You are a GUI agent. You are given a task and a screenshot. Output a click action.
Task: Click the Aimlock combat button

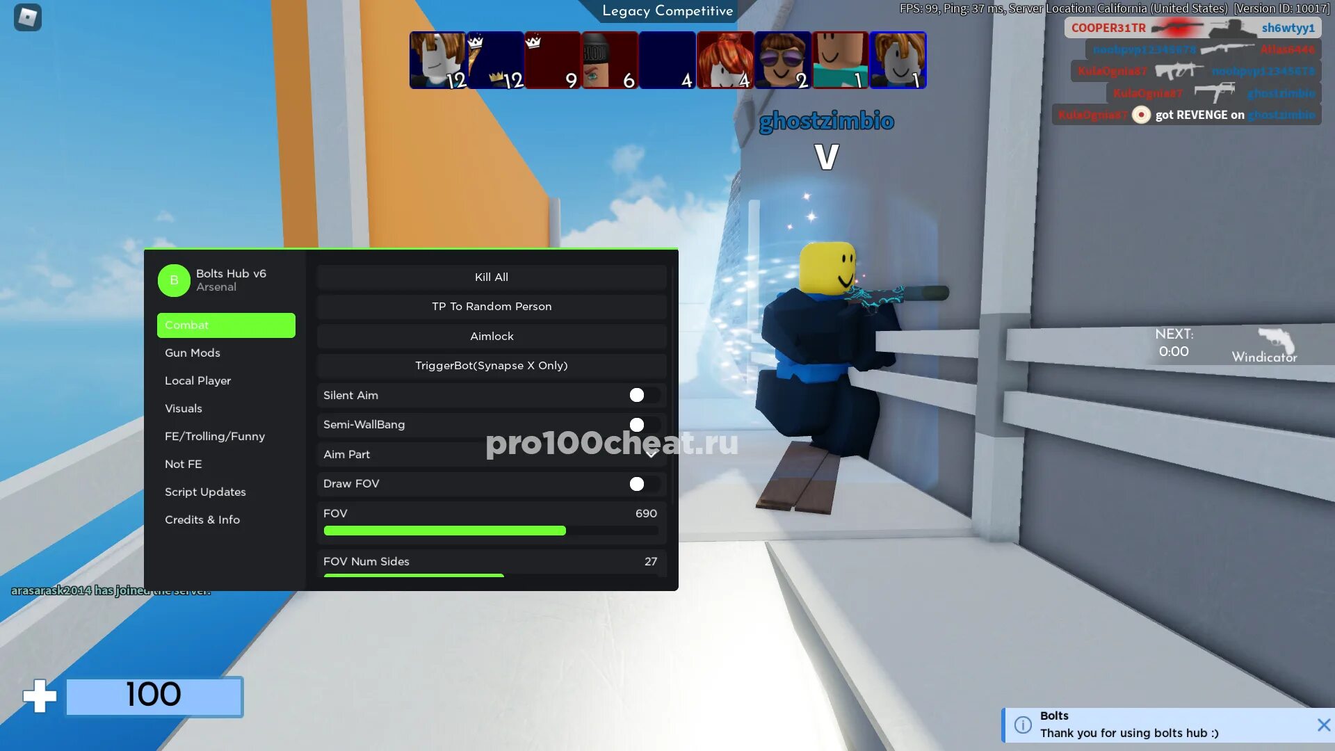(490, 336)
